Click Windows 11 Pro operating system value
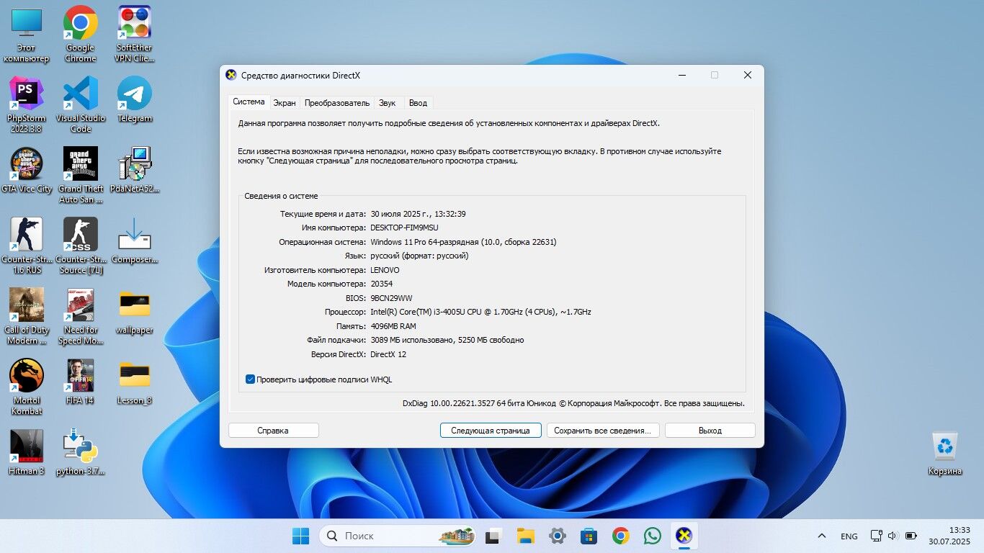This screenshot has width=984, height=553. [x=463, y=242]
